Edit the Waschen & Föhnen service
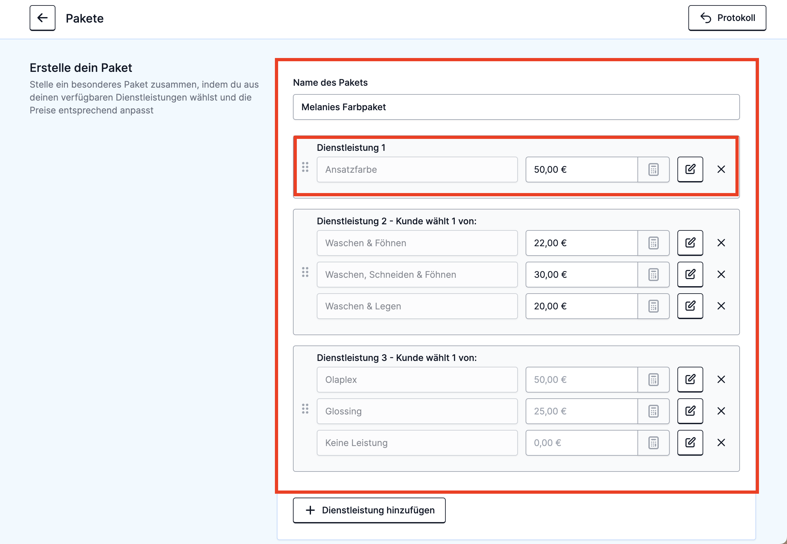Viewport: 787px width, 544px height. coord(690,243)
